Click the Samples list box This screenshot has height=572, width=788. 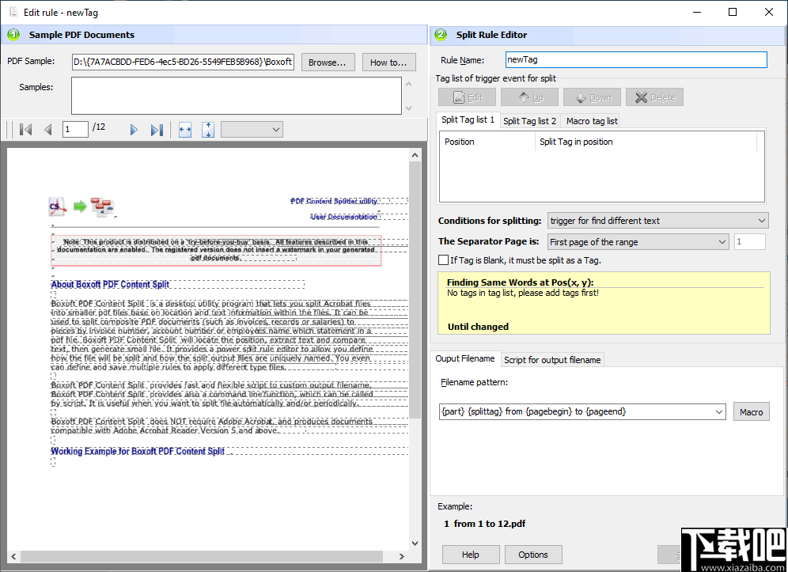pyautogui.click(x=237, y=96)
